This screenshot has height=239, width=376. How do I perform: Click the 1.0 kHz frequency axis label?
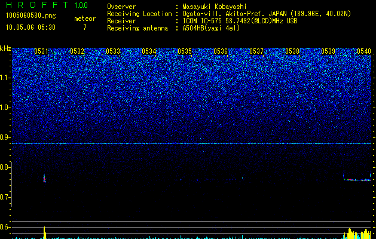(5, 108)
